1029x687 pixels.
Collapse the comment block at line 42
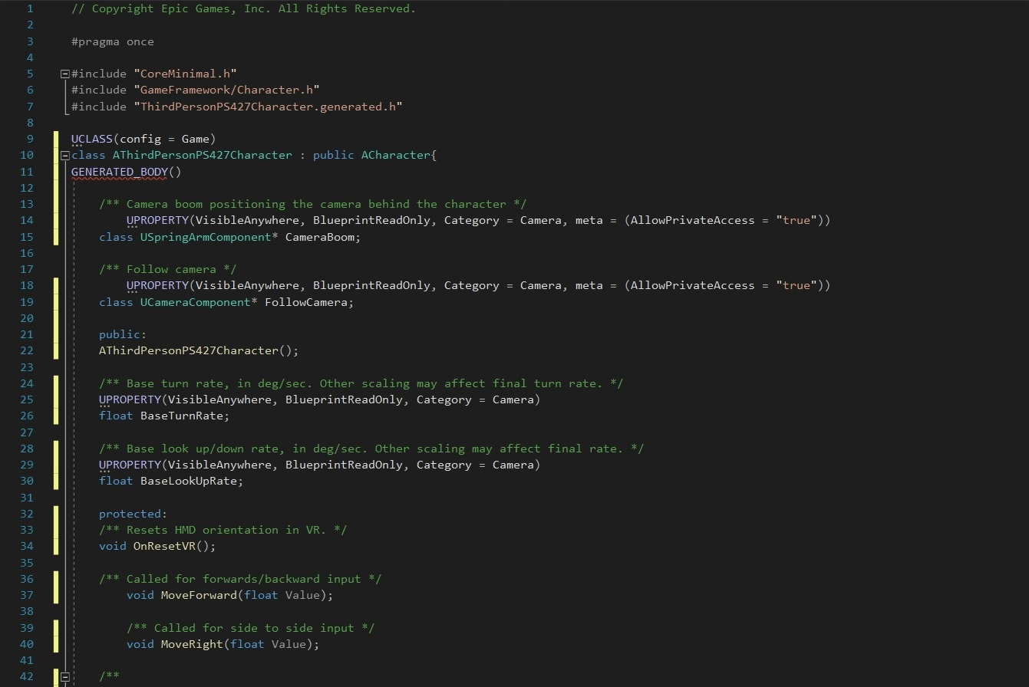(64, 675)
